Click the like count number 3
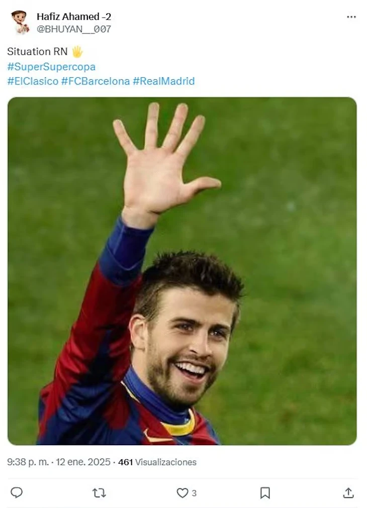367x508 pixels. coord(194,493)
